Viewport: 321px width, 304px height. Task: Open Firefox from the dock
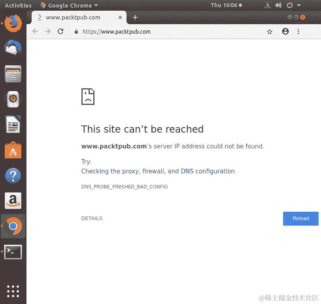click(x=13, y=23)
